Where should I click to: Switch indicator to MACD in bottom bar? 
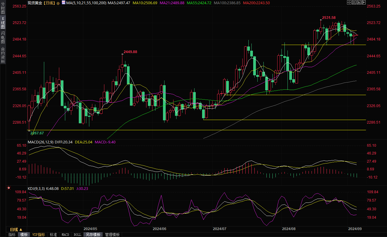point(65,235)
